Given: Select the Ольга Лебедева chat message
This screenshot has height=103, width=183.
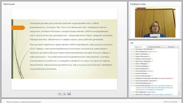Looking at the screenshot, I should click(x=140, y=64).
